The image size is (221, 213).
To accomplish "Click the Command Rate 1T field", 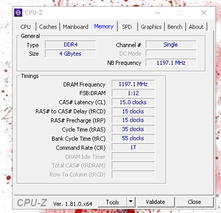I will point(133,147).
